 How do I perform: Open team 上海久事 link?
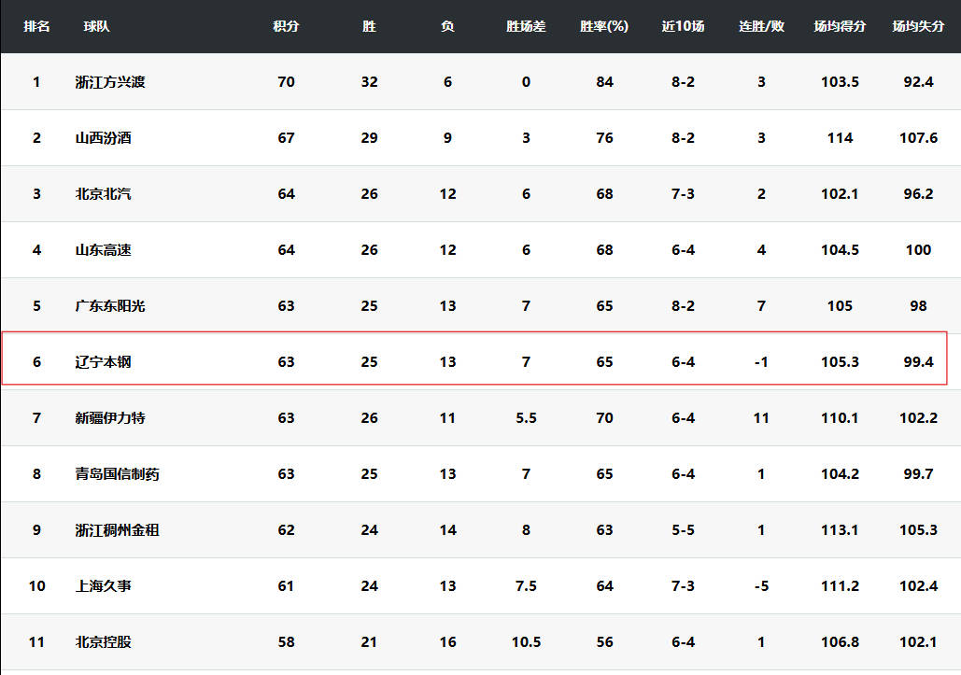click(103, 586)
